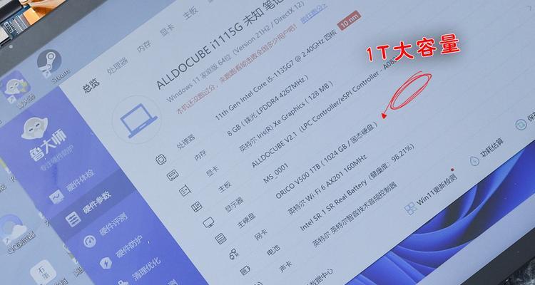Switch to the 内存 tab
Viewport: 535px width, 285px height.
143,46
